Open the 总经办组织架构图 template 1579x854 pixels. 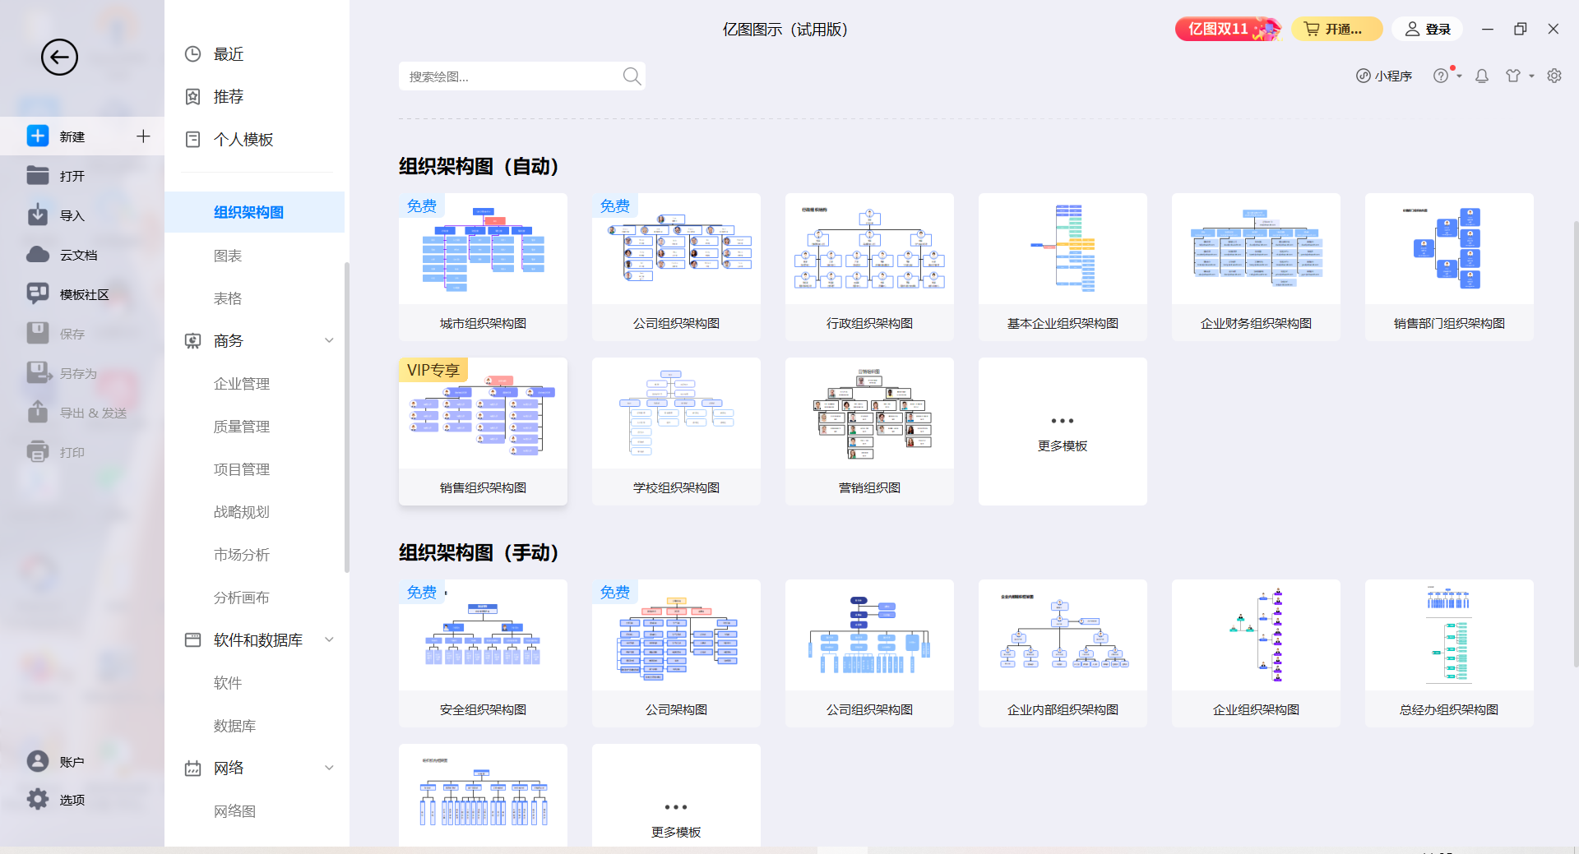point(1449,653)
